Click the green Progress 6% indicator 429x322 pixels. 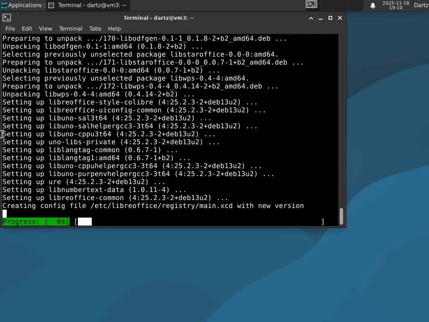point(36,222)
